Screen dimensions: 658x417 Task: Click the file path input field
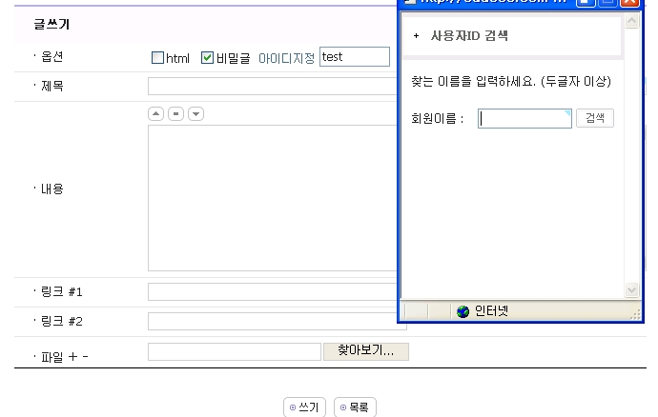(x=235, y=351)
